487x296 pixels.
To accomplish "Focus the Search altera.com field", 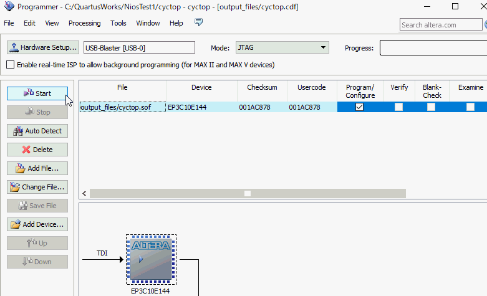I will coord(441,24).
